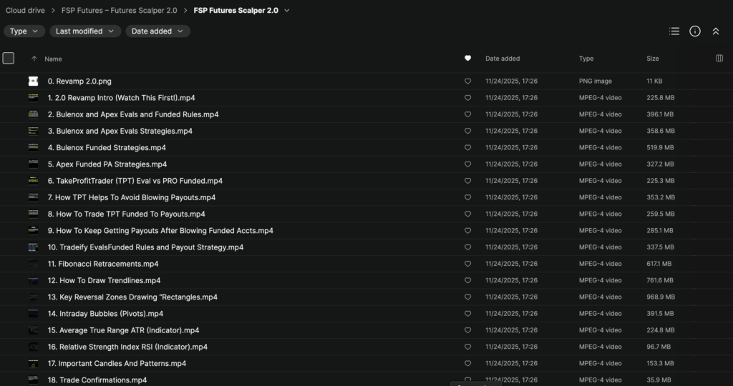The image size is (733, 386).
Task: Click the How To Draw Trendlines thumbnail
Action: coord(33,280)
